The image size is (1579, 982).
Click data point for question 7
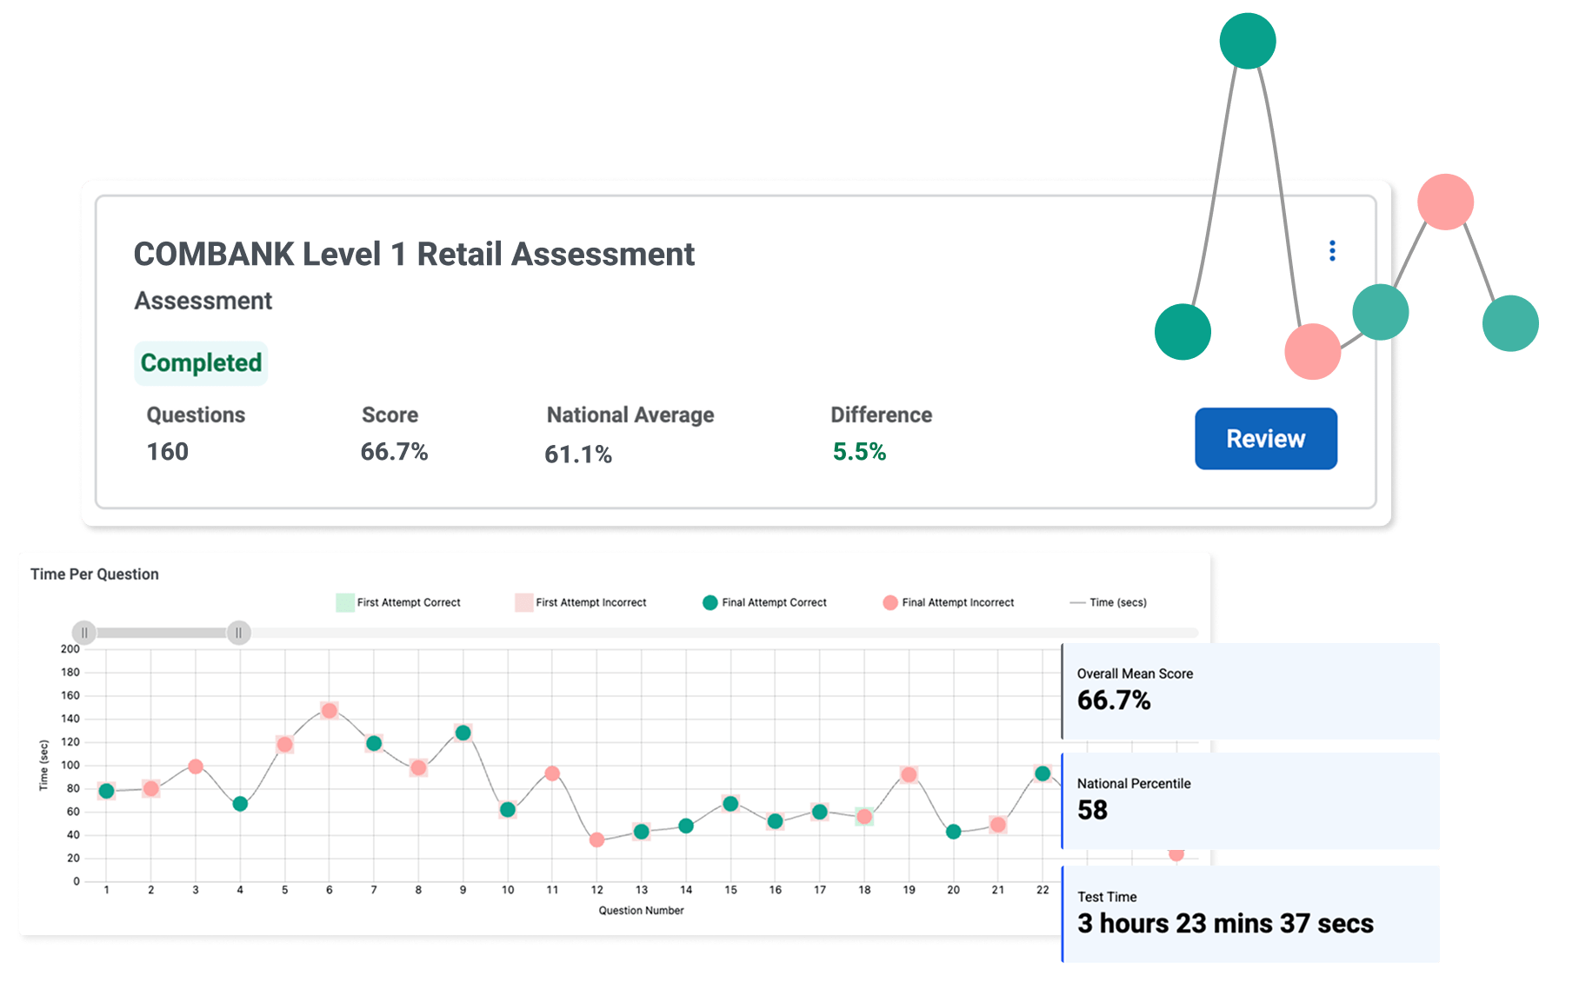[x=374, y=743]
